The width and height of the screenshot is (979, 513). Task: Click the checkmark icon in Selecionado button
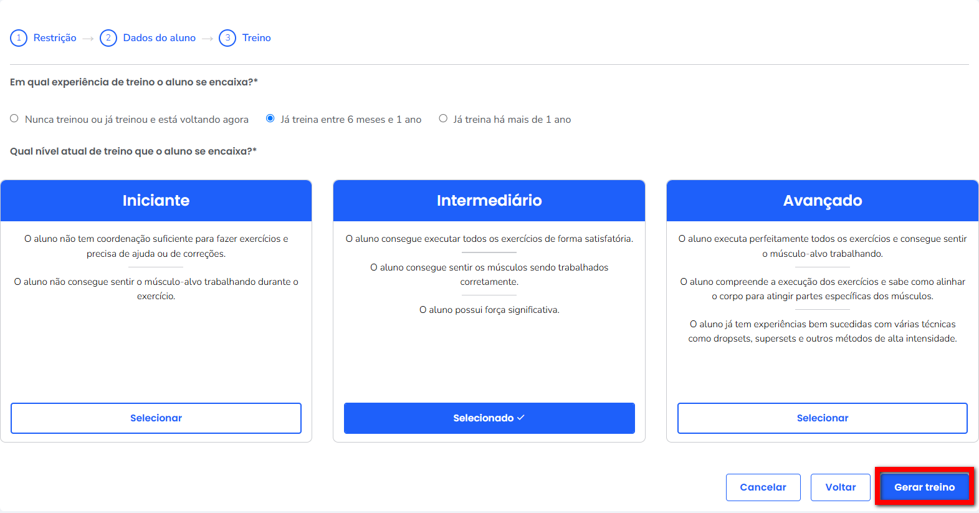[x=521, y=418]
